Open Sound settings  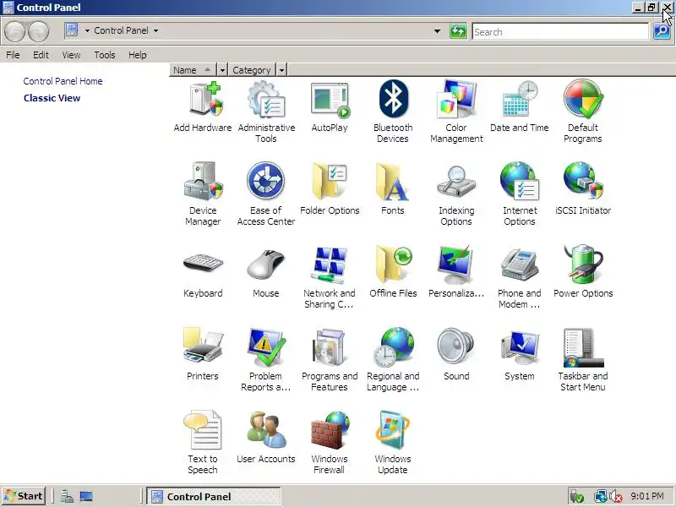pyautogui.click(x=456, y=354)
